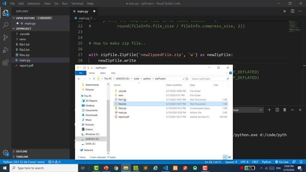Open the Selection menu in VS Code
This screenshot has width=306, height=172.
34,3
